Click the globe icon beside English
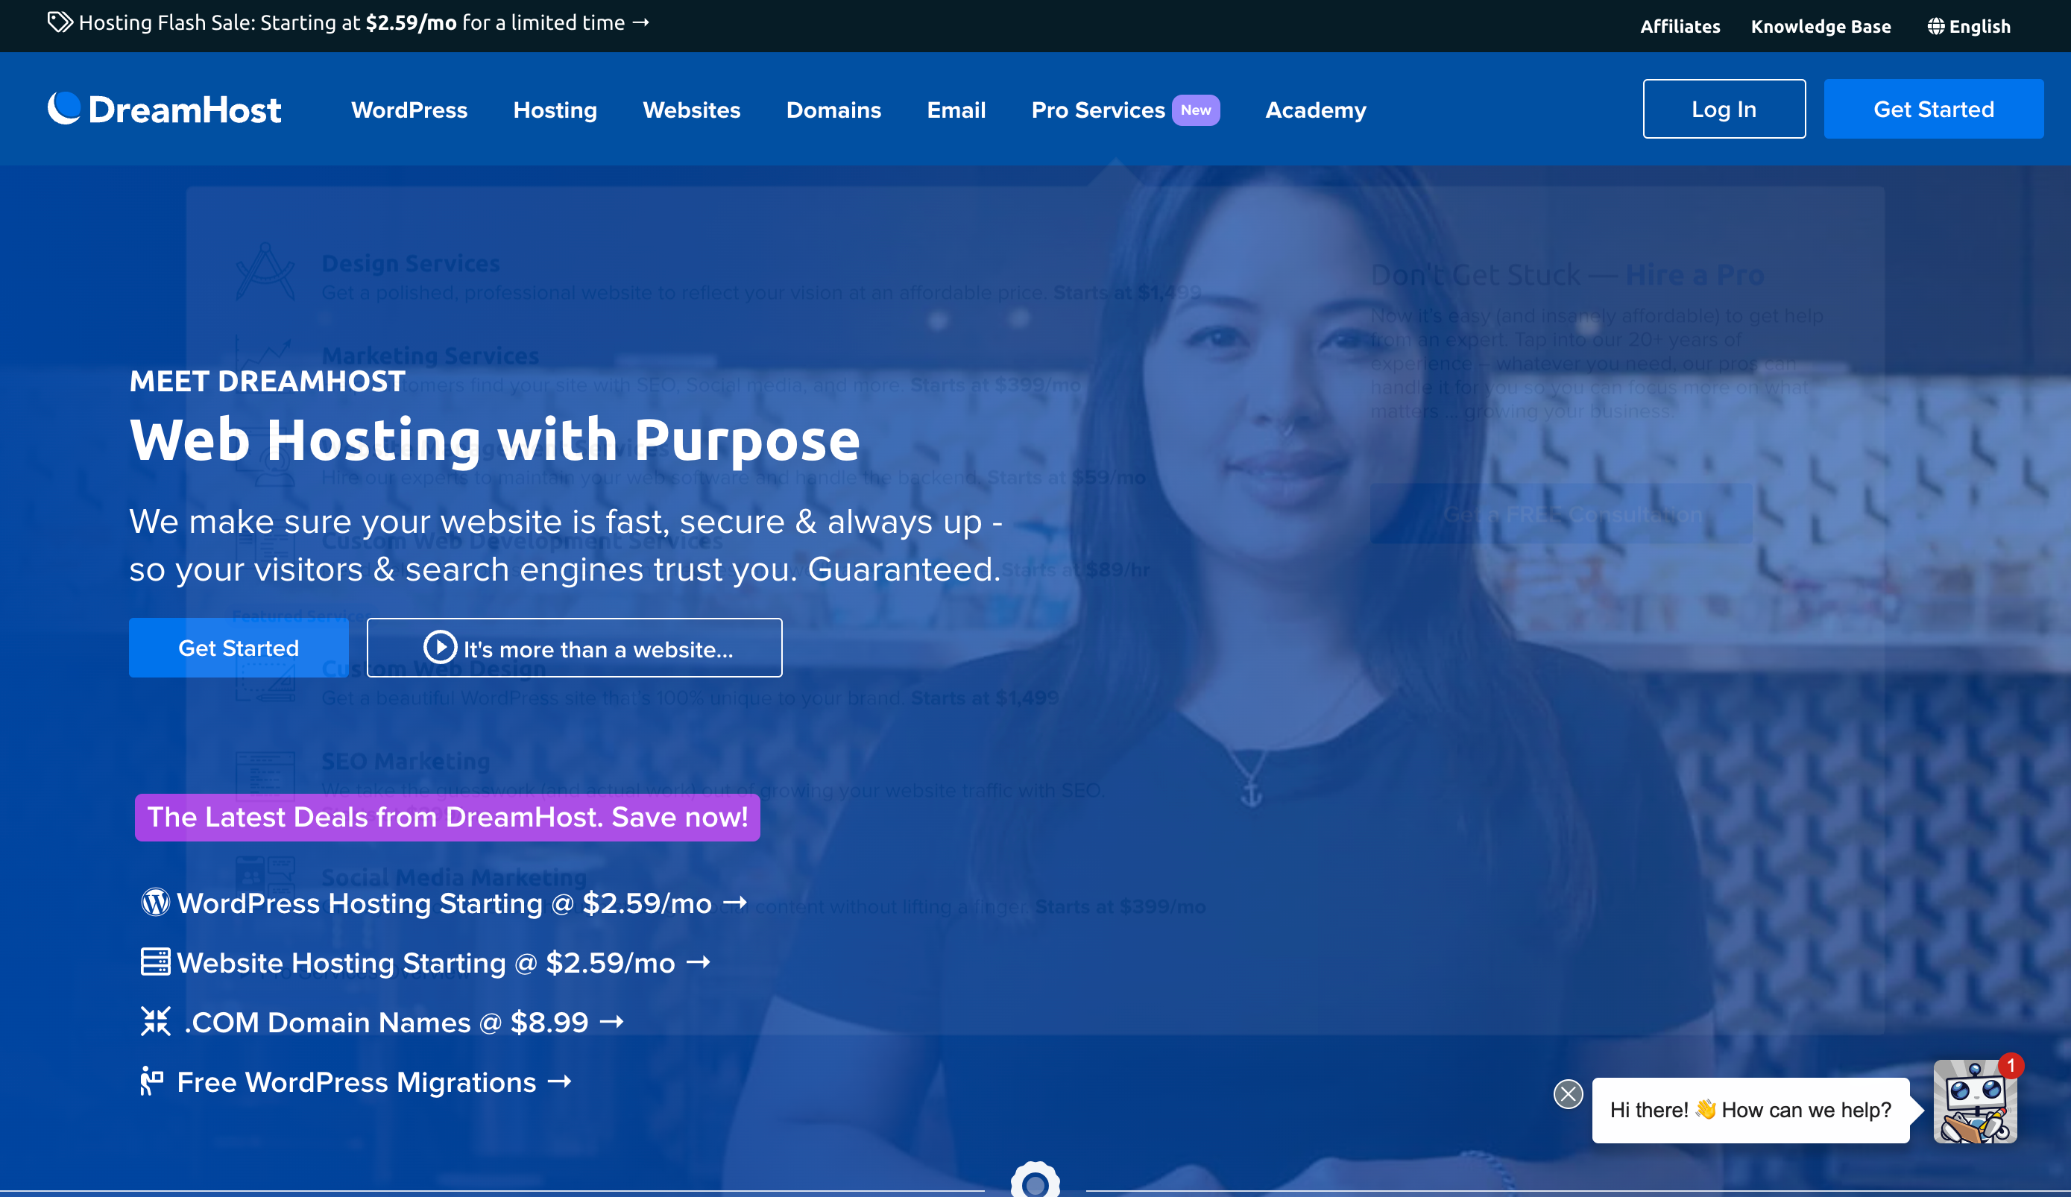Image resolution: width=2071 pixels, height=1197 pixels. (x=1936, y=26)
